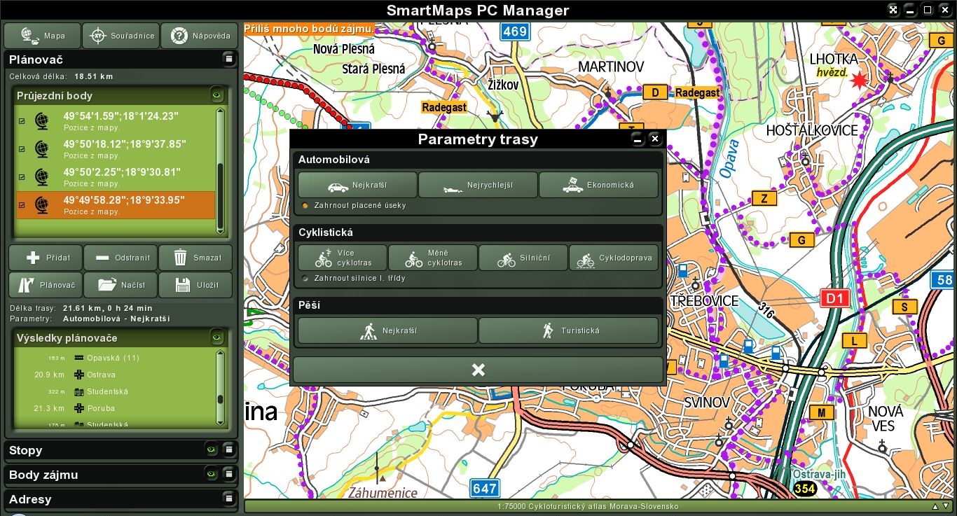Add a waypoint with Přidat
This screenshot has height=516, width=957.
(x=46, y=258)
